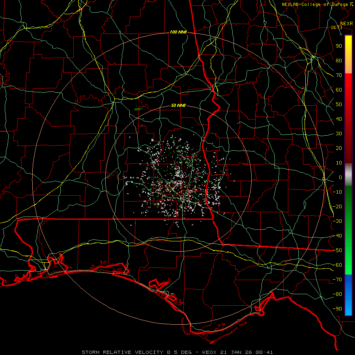Click the -40 knot scale label

click(x=337, y=236)
